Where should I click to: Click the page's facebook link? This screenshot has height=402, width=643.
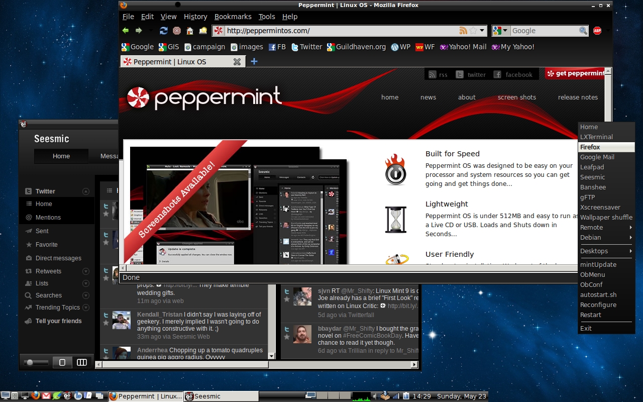[513, 74]
